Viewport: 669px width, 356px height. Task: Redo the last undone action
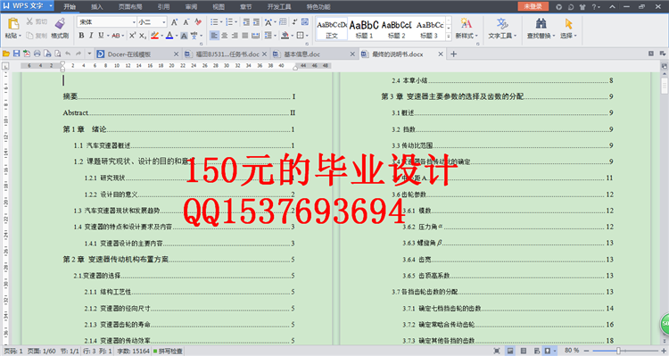tap(78, 54)
